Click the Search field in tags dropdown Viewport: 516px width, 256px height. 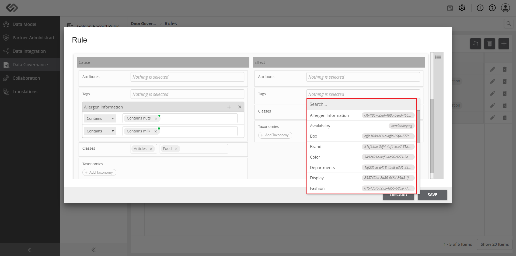[362, 104]
